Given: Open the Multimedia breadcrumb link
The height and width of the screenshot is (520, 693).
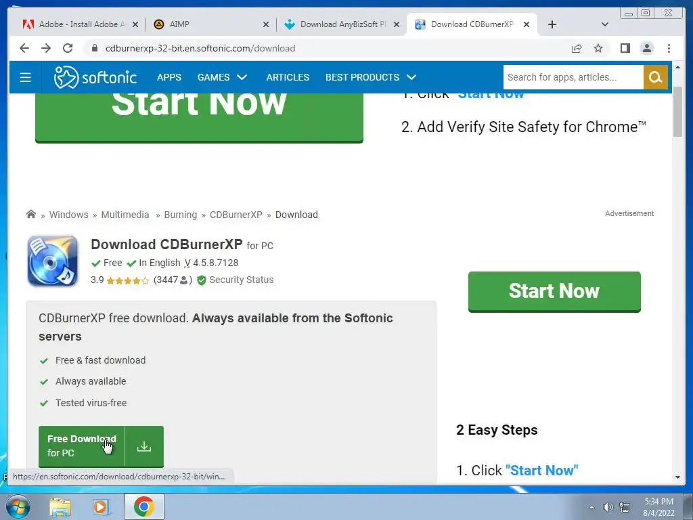Looking at the screenshot, I should tap(125, 215).
